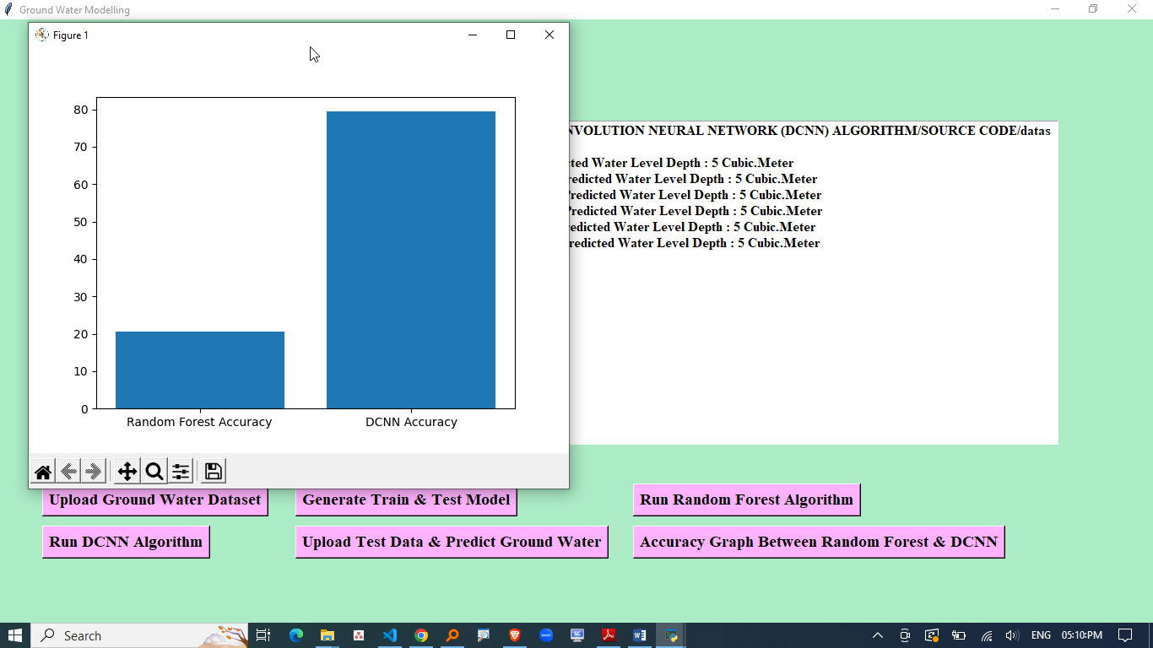Open Google Chrome from the taskbar
Viewport: 1153px width, 648px height.
coord(421,635)
